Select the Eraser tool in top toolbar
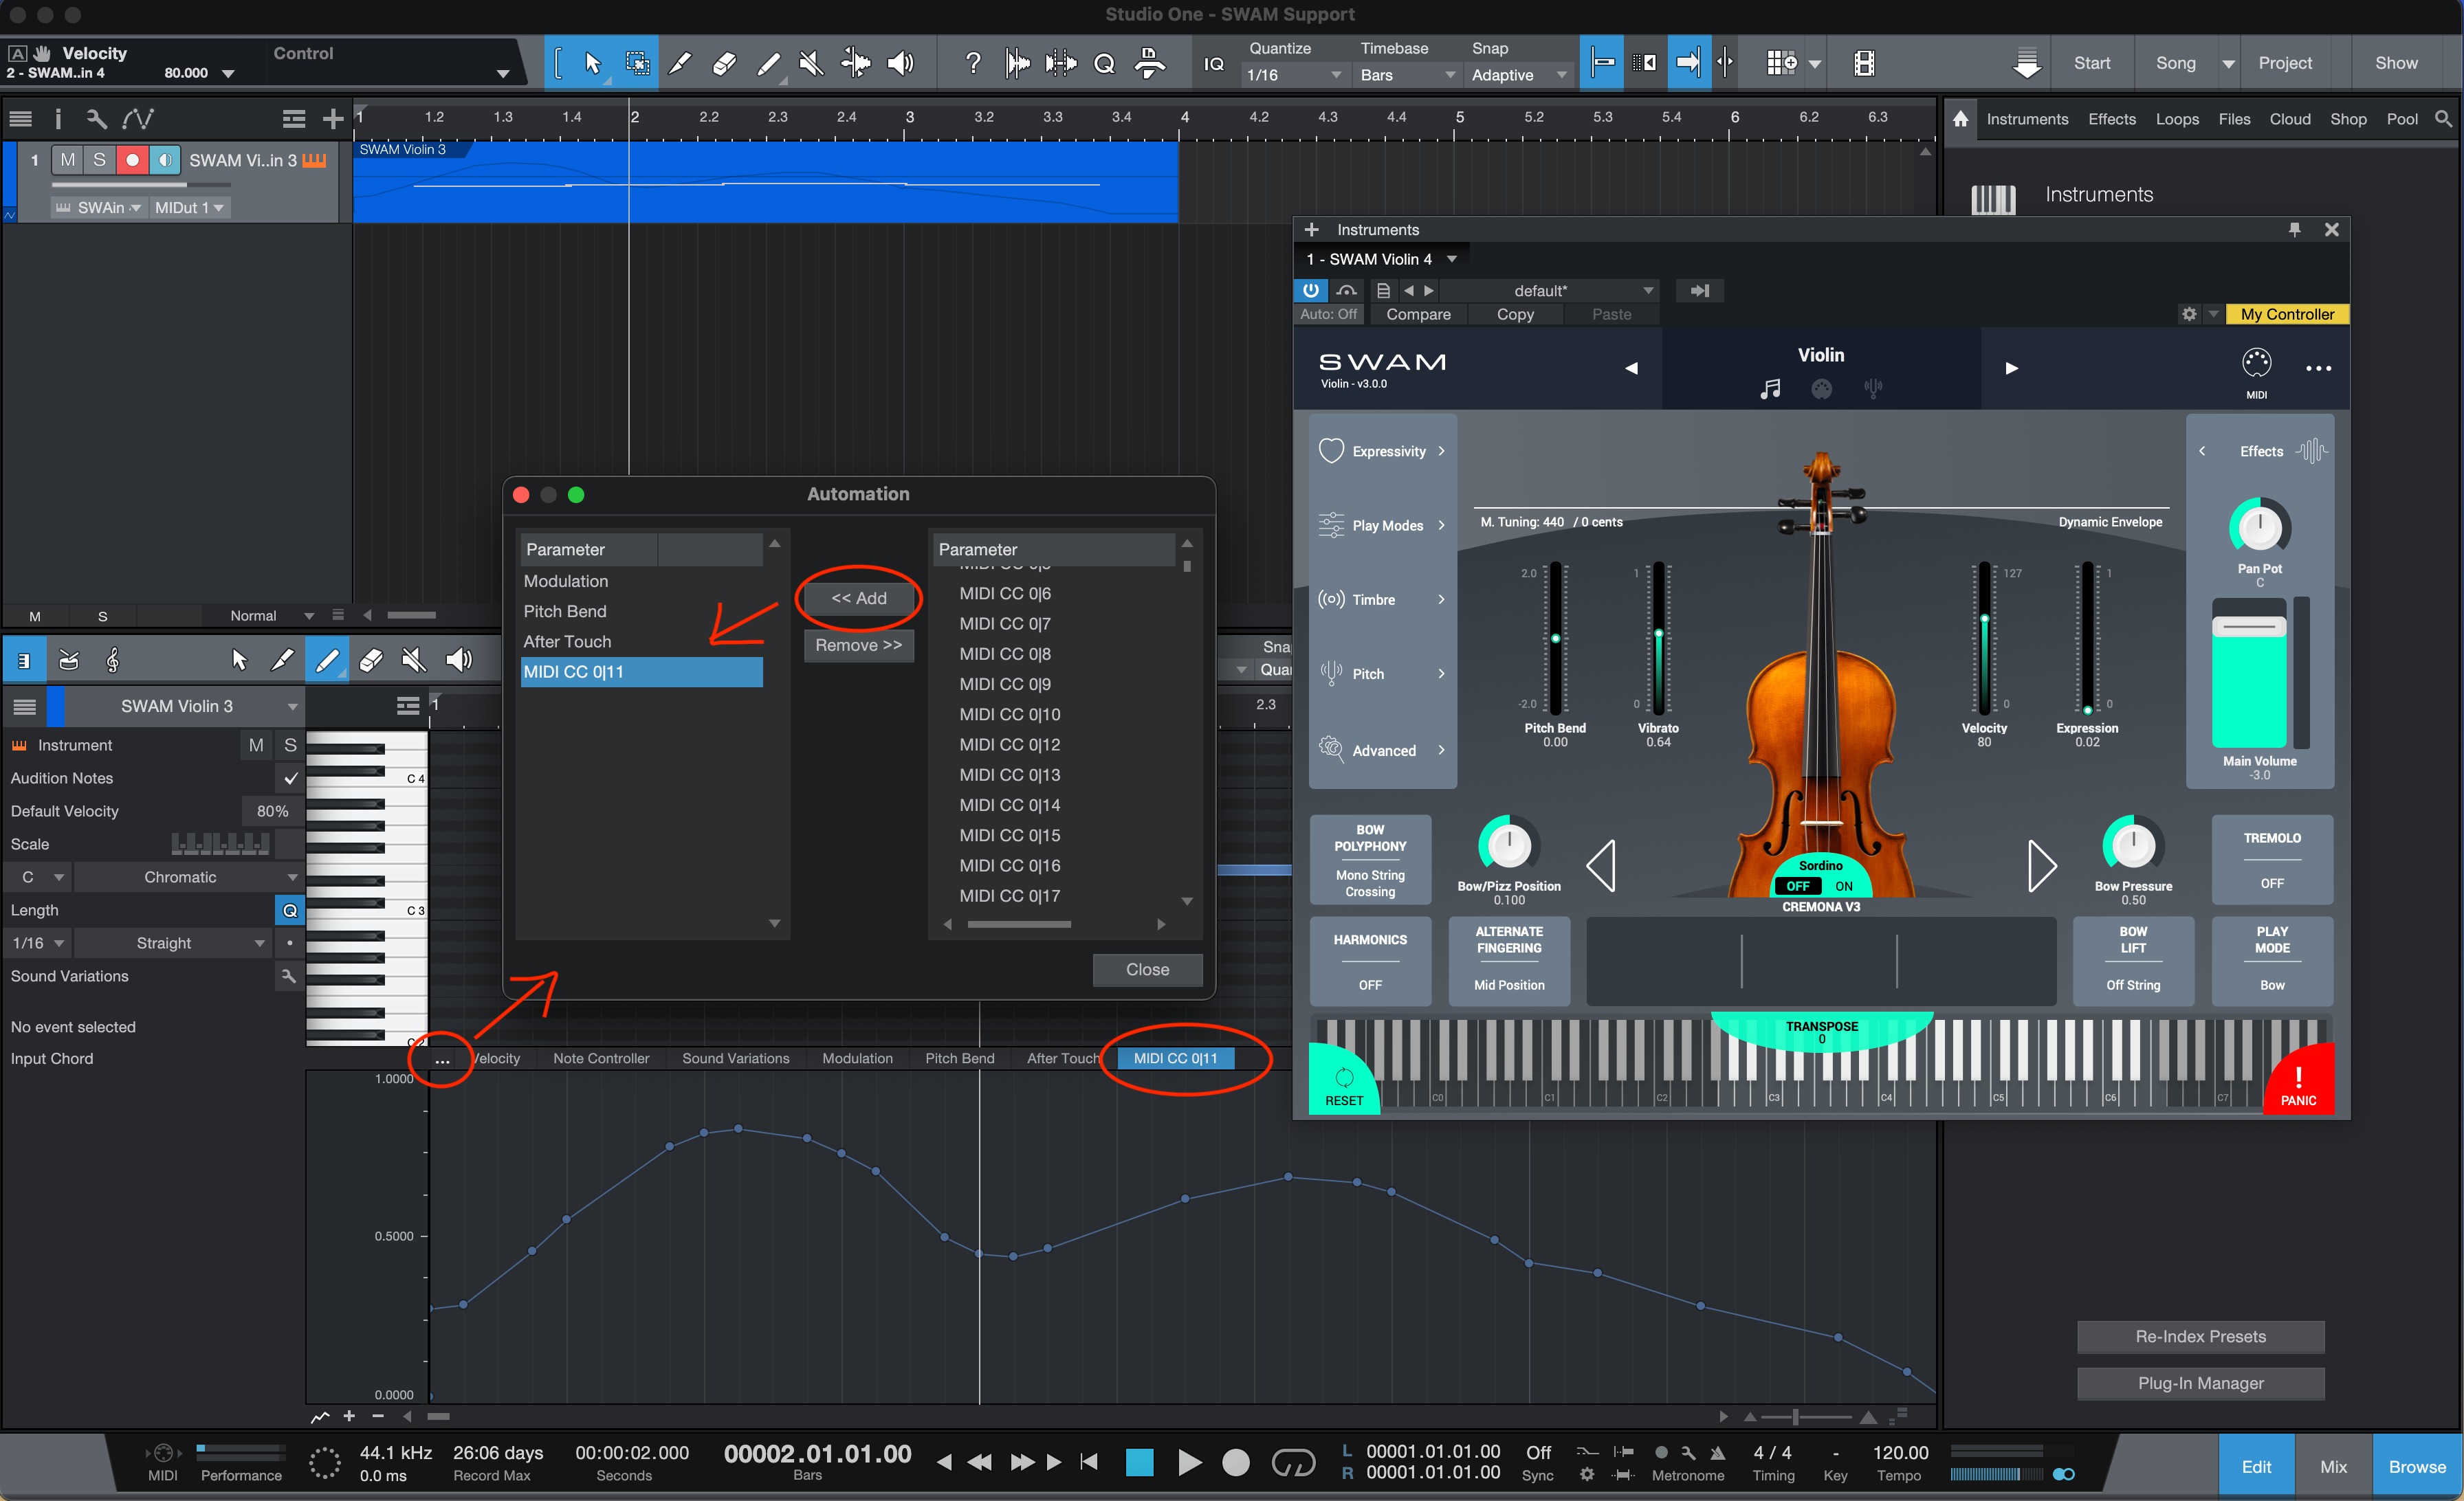 (724, 64)
